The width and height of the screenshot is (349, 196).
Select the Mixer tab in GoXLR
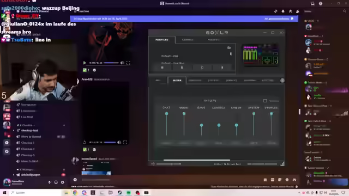[177, 81]
